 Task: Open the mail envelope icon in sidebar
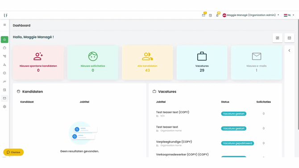tap(4, 98)
